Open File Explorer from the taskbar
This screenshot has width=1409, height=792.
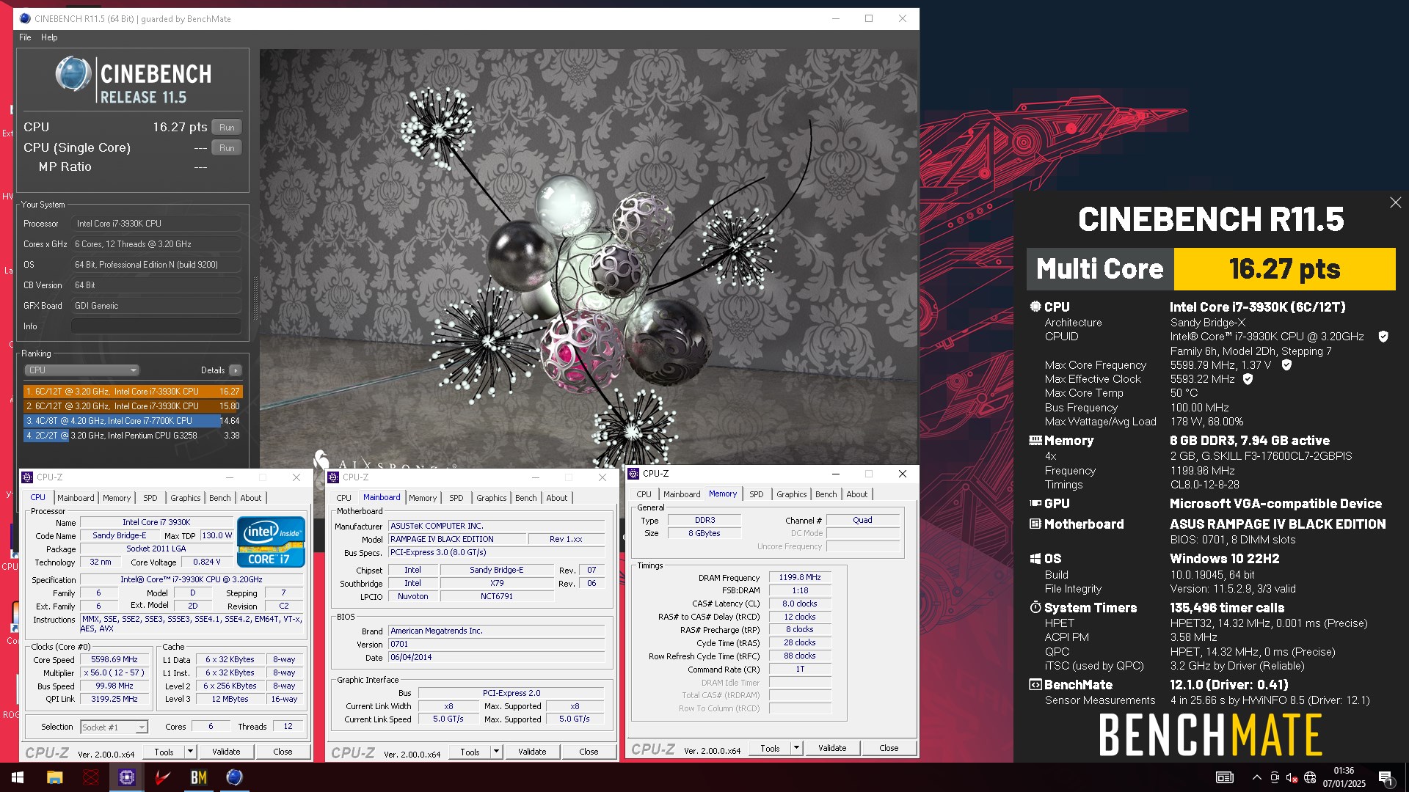[x=54, y=777]
